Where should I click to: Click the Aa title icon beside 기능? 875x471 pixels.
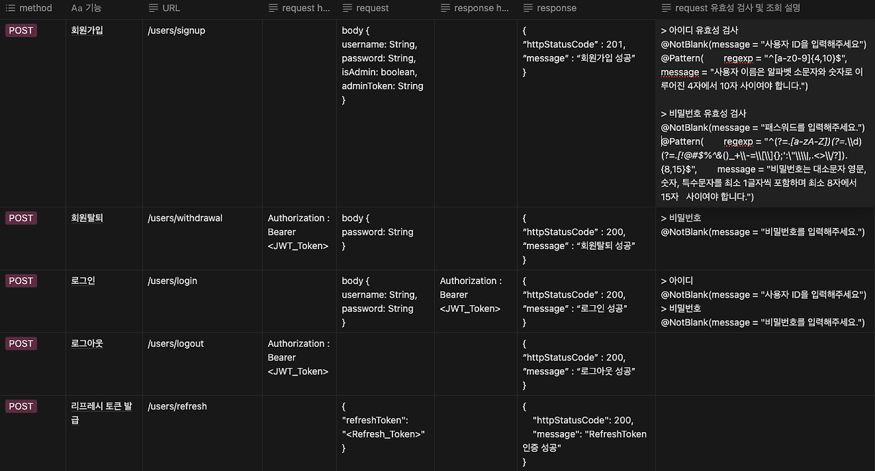pos(77,8)
